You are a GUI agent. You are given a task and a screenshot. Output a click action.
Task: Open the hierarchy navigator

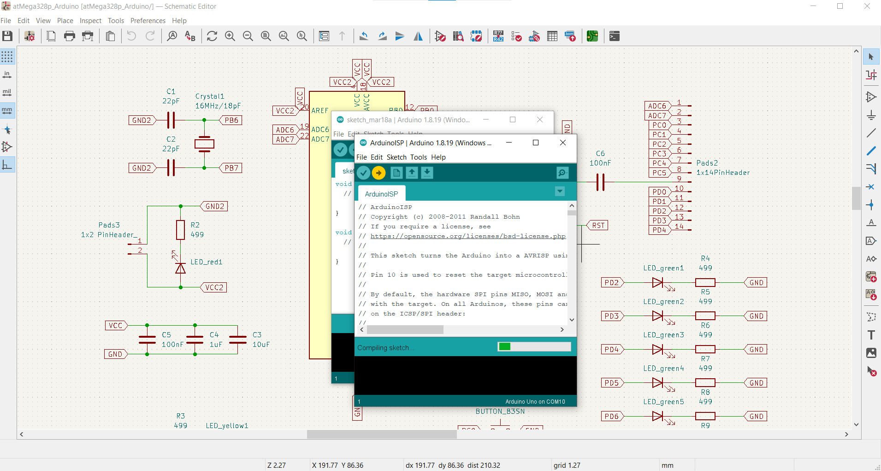(x=324, y=36)
